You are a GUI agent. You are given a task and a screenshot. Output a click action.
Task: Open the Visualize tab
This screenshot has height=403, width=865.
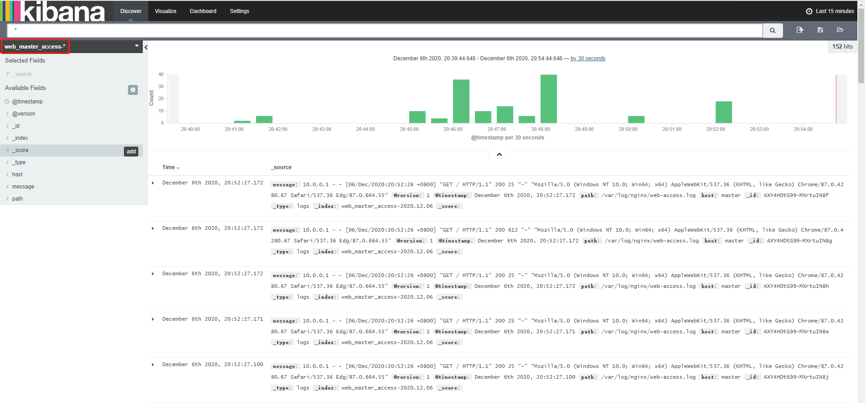[165, 11]
